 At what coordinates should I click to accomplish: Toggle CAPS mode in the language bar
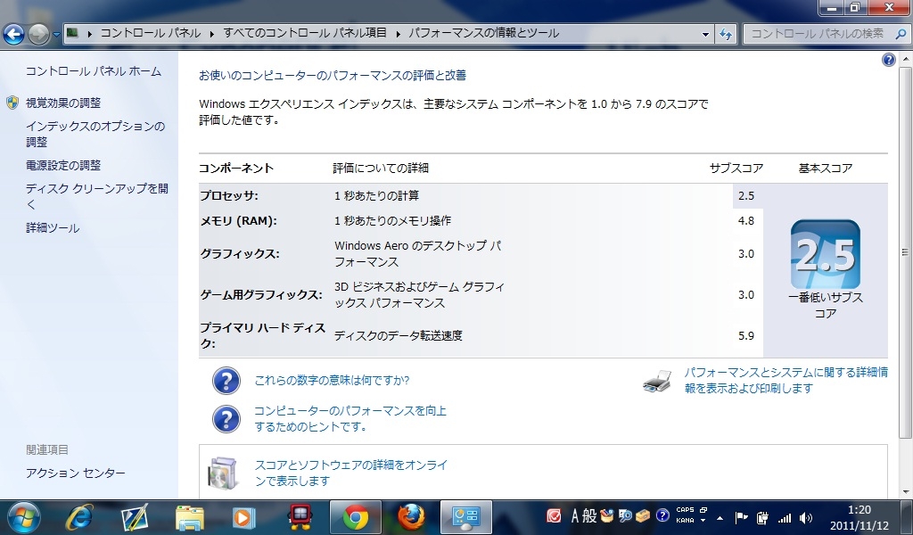pos(685,509)
